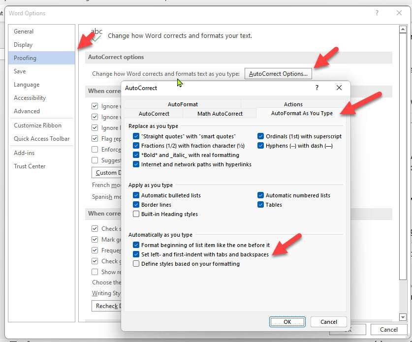Close the Word Options window
Viewport: 412px width, 342px height.
point(399,13)
